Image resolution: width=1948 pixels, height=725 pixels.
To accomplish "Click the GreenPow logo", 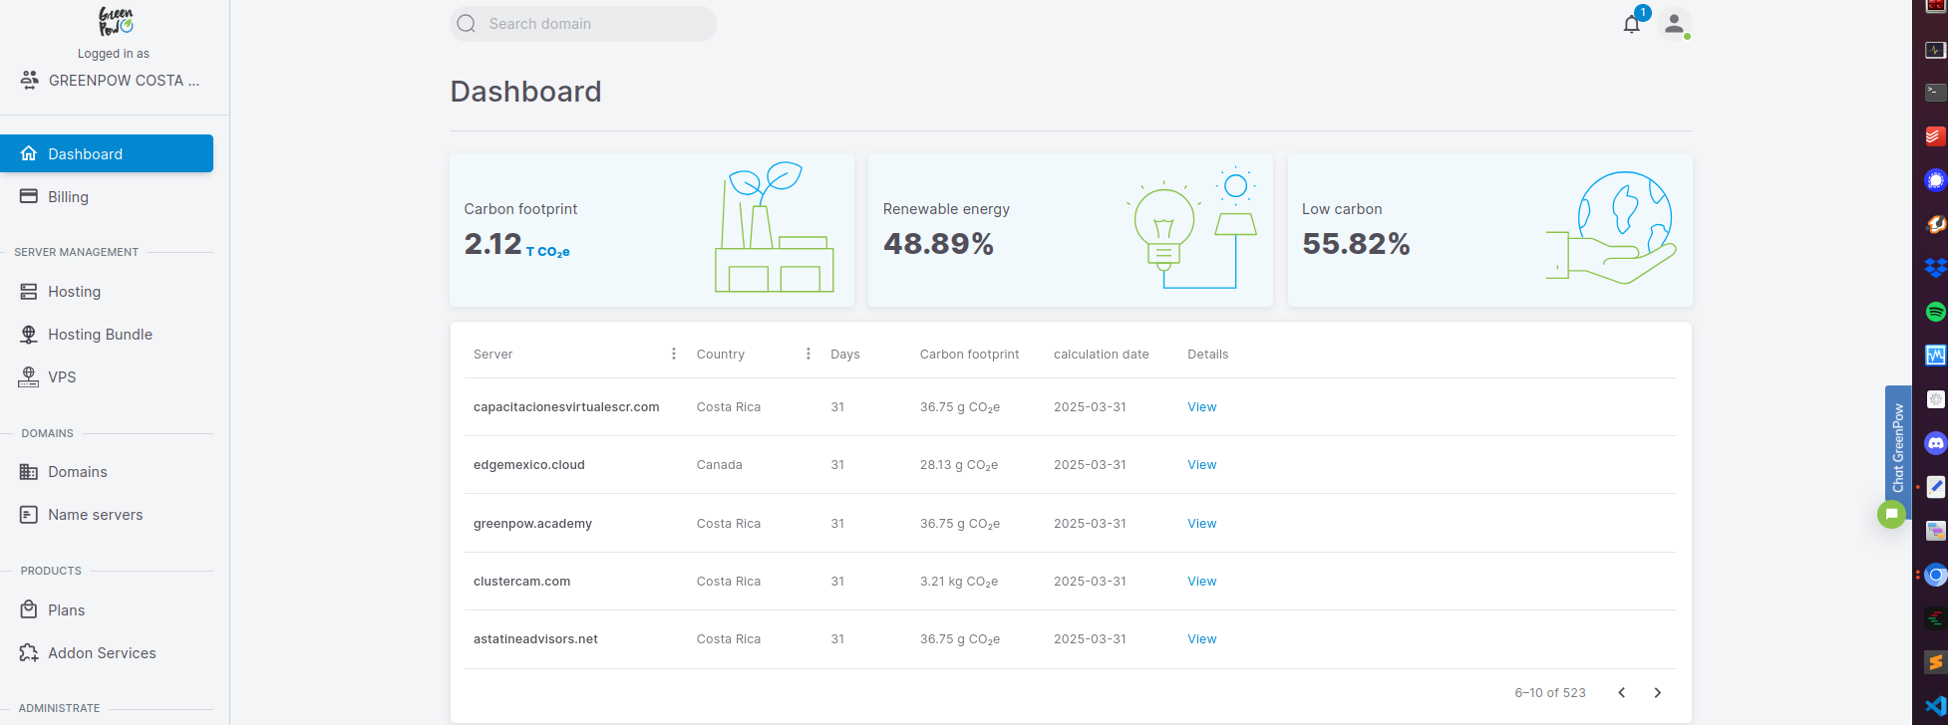I will pos(115,22).
